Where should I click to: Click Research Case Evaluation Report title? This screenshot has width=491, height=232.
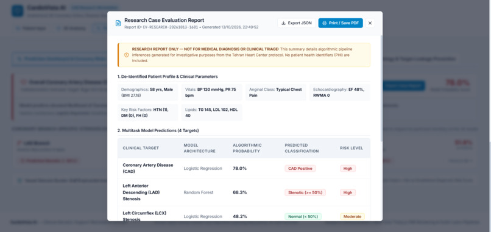[x=164, y=20]
